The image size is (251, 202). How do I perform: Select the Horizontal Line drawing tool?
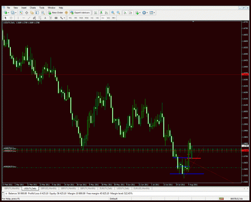[x=24, y=18]
